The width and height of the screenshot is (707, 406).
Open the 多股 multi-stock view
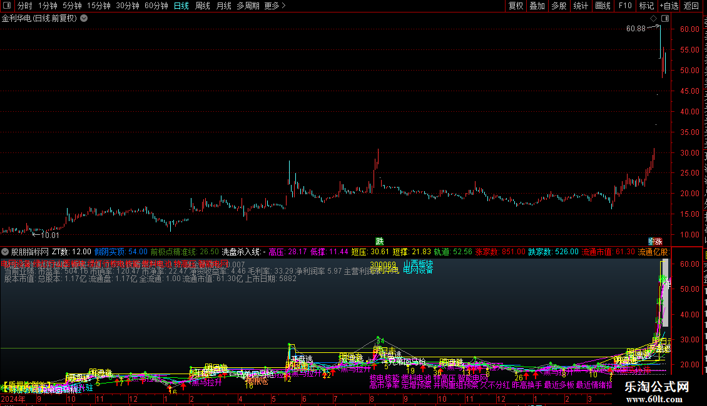(559, 6)
